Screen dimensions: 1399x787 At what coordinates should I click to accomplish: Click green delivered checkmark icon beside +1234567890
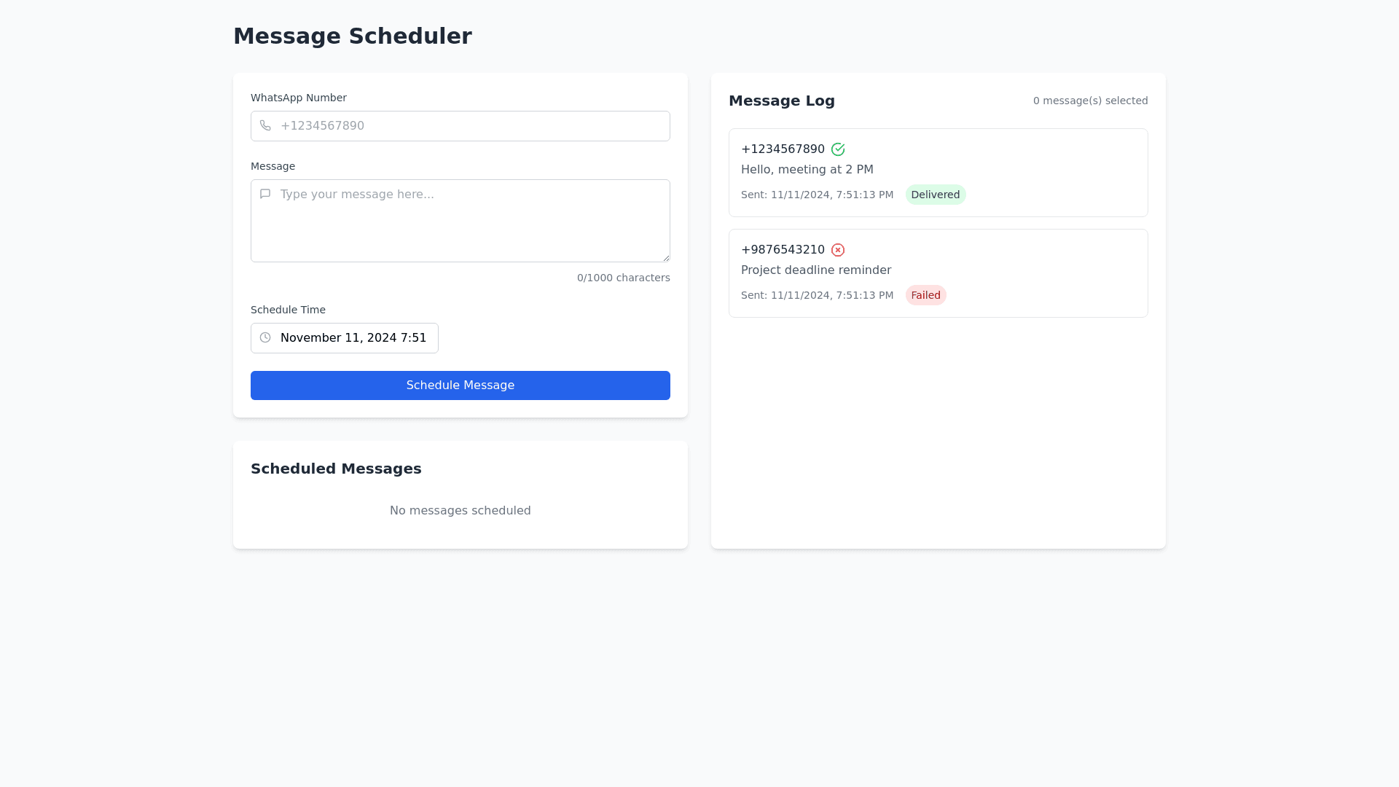pyautogui.click(x=838, y=149)
